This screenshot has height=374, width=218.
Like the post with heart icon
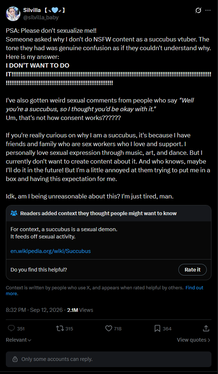pyautogui.click(x=109, y=329)
